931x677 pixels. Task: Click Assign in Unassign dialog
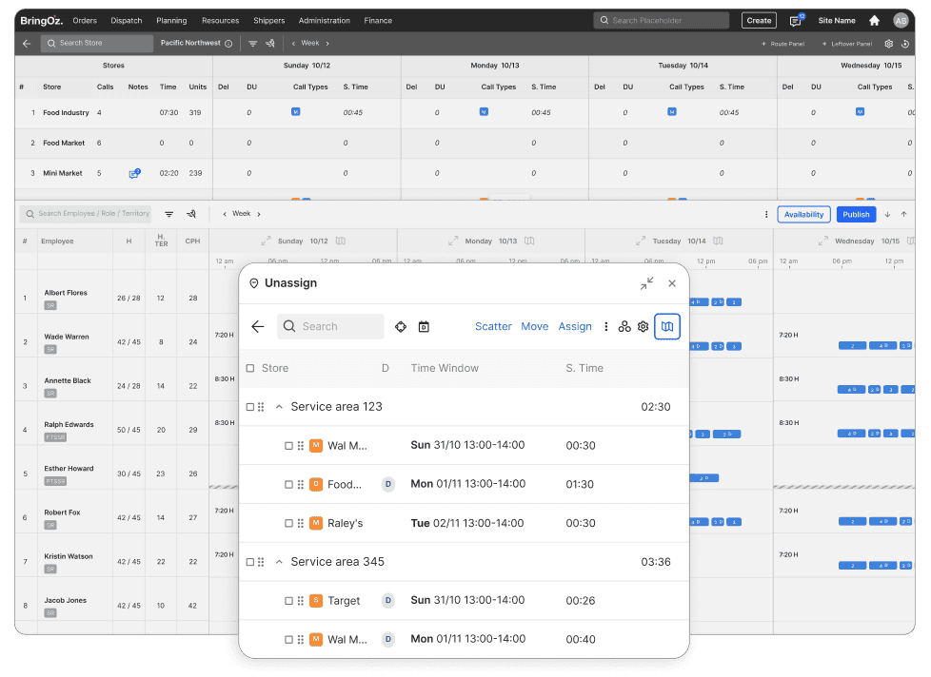pyautogui.click(x=575, y=327)
